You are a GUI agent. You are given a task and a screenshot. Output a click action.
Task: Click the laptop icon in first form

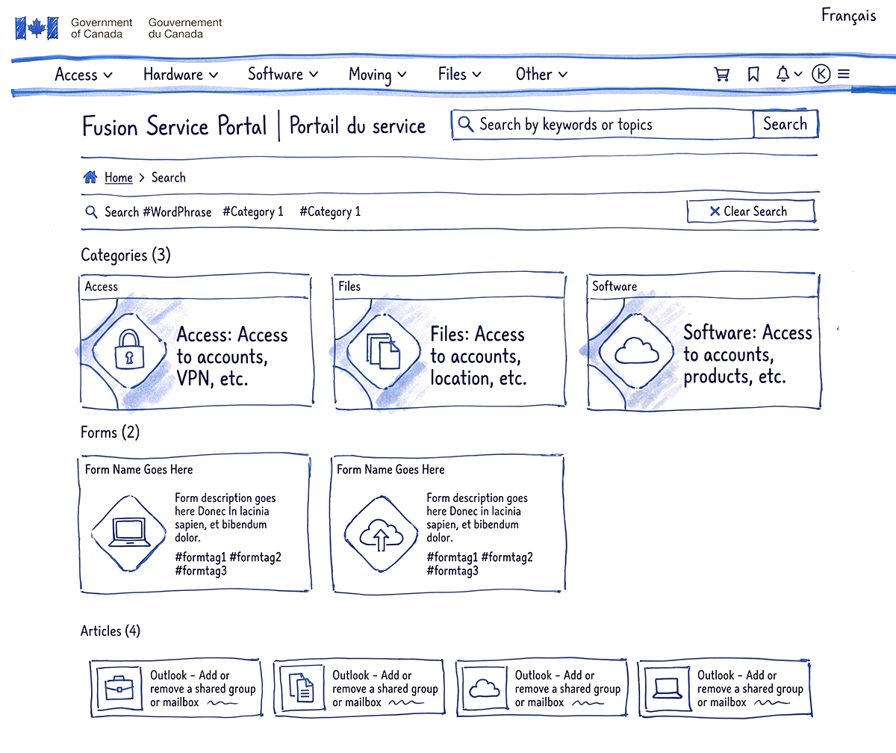128,533
